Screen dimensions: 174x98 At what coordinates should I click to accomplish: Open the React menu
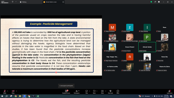pos(94,92)
